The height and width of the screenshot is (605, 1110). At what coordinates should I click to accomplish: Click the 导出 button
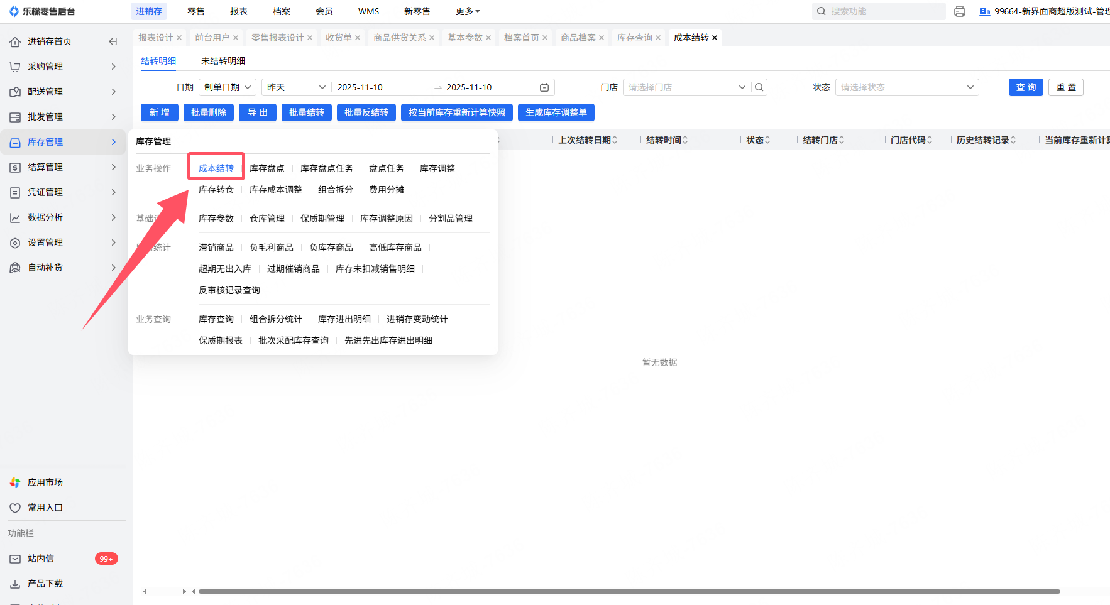tap(258, 112)
